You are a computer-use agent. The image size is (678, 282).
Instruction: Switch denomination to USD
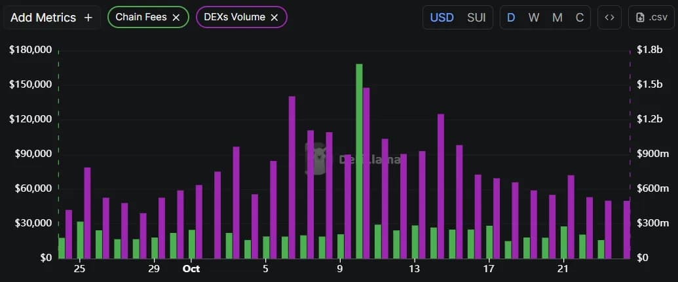pos(442,18)
